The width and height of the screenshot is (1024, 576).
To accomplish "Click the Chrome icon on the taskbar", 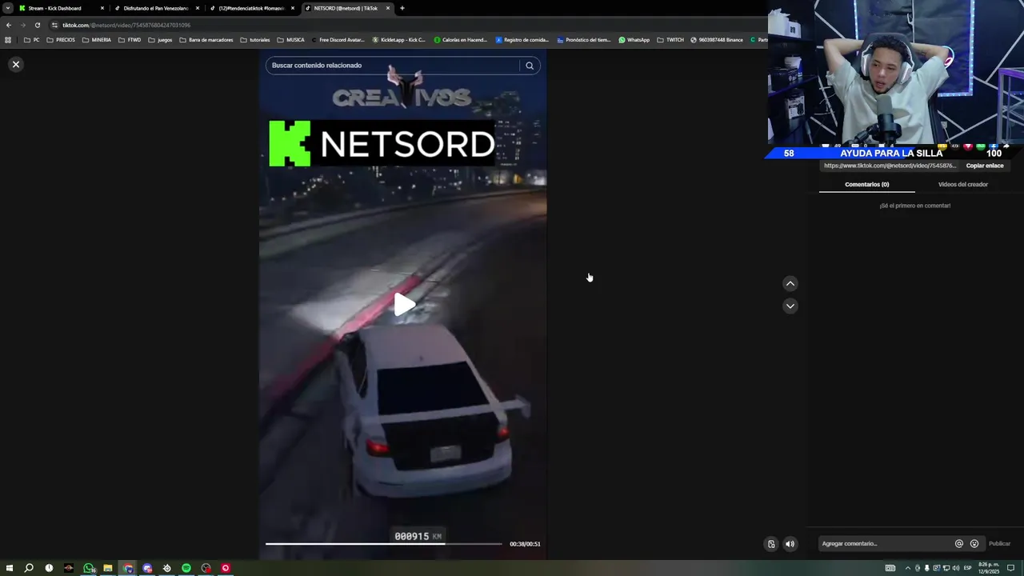I will coord(127,568).
